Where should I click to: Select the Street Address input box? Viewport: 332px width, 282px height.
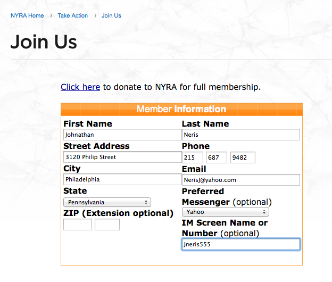pyautogui.click(x=122, y=157)
